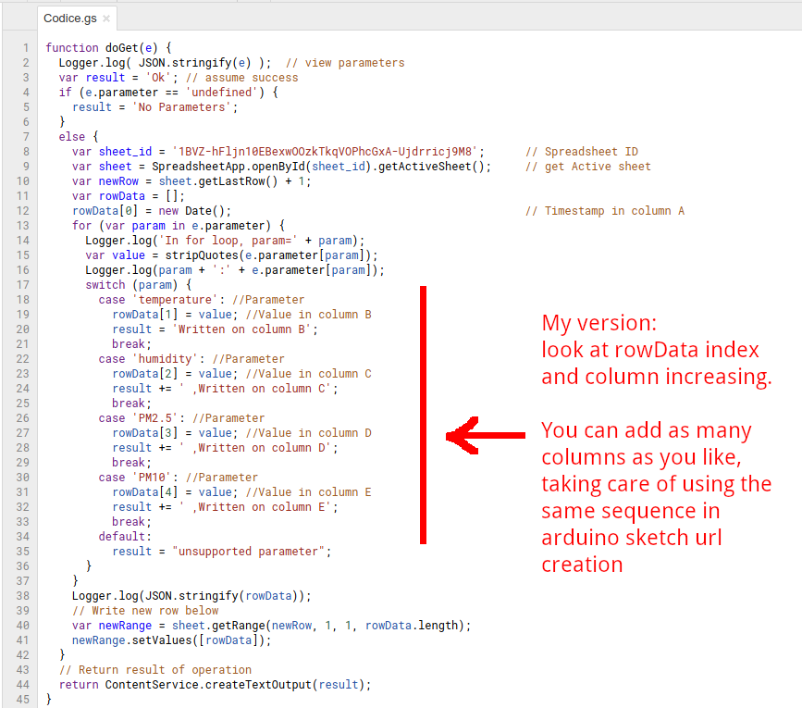Screen dimensions: 802x708
Task: Click on the '// view parameters' comment
Action: point(345,63)
